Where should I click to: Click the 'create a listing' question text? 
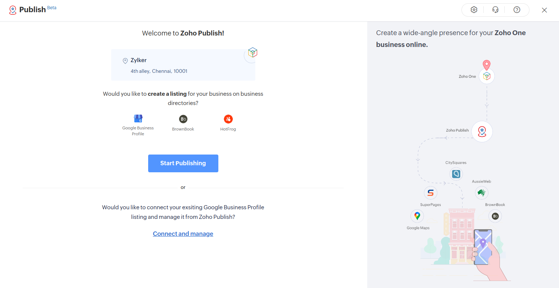[183, 98]
